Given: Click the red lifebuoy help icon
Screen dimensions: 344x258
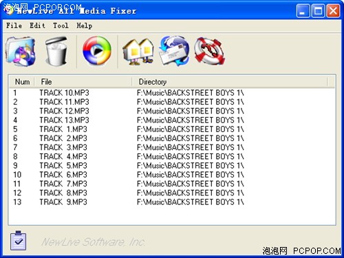Looking at the screenshot, I should tap(209, 51).
